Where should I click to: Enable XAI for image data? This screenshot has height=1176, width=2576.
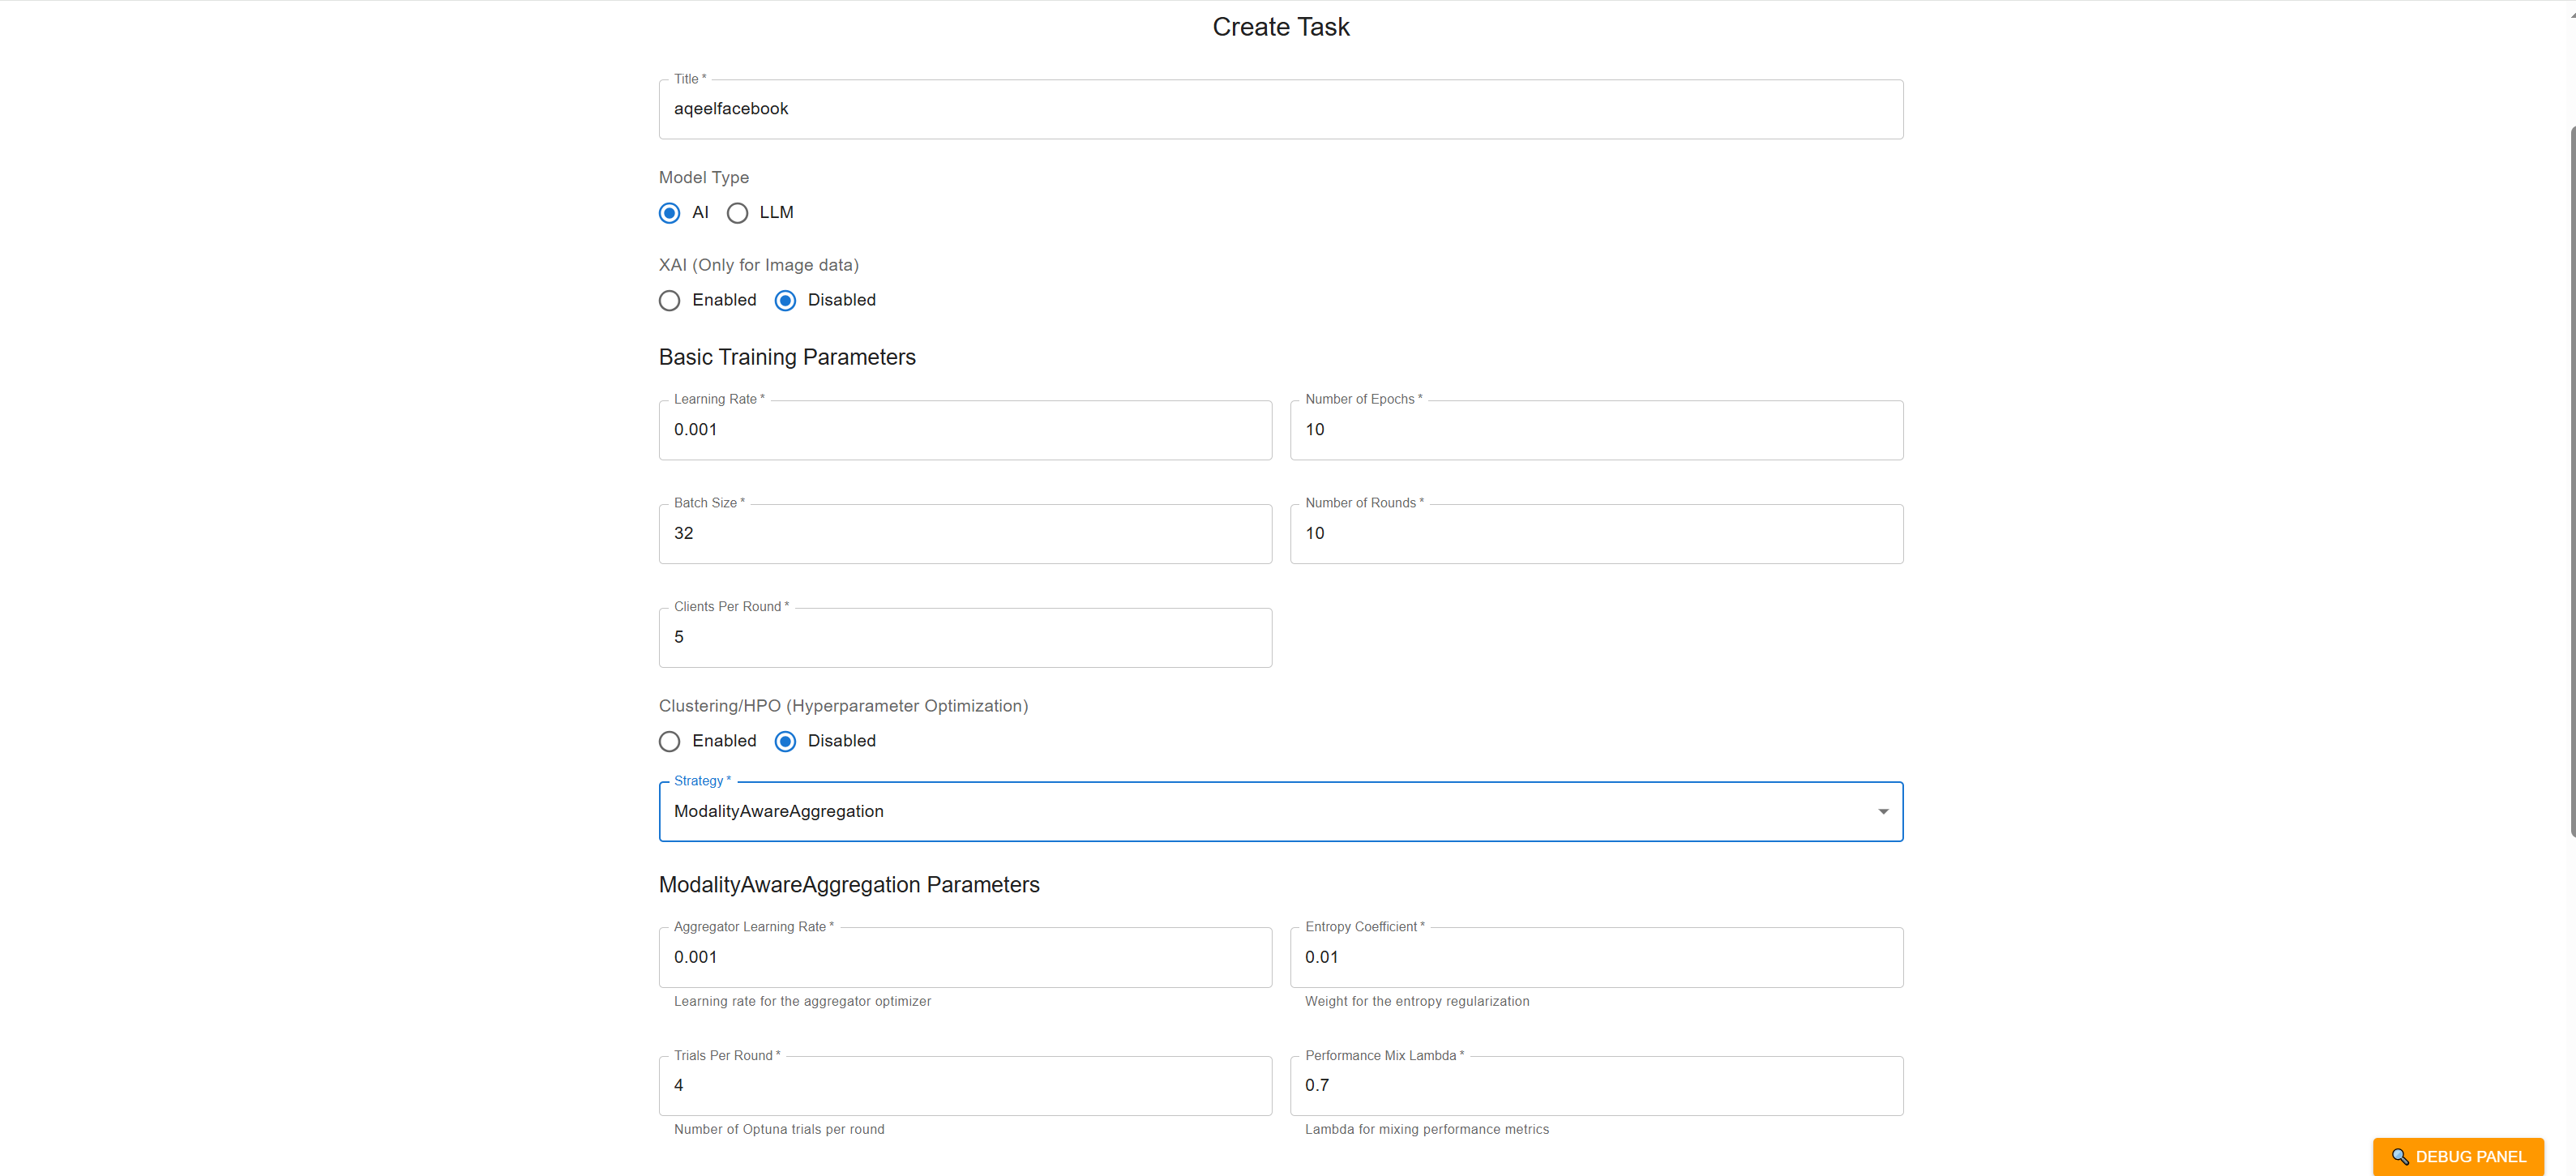(x=670, y=300)
